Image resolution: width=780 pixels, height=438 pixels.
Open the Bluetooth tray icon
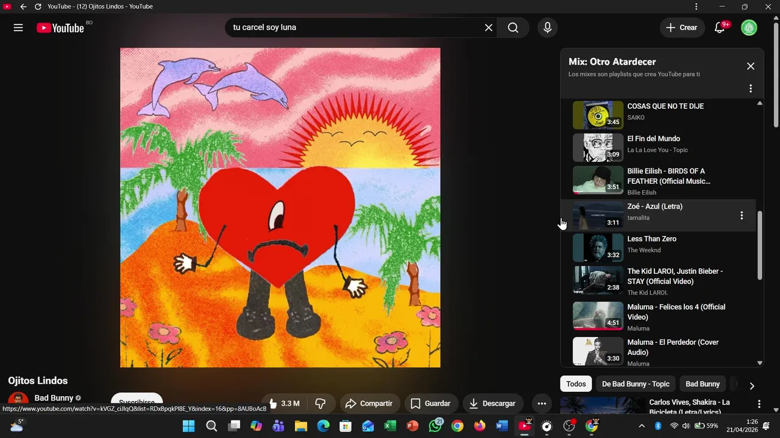[658, 426]
